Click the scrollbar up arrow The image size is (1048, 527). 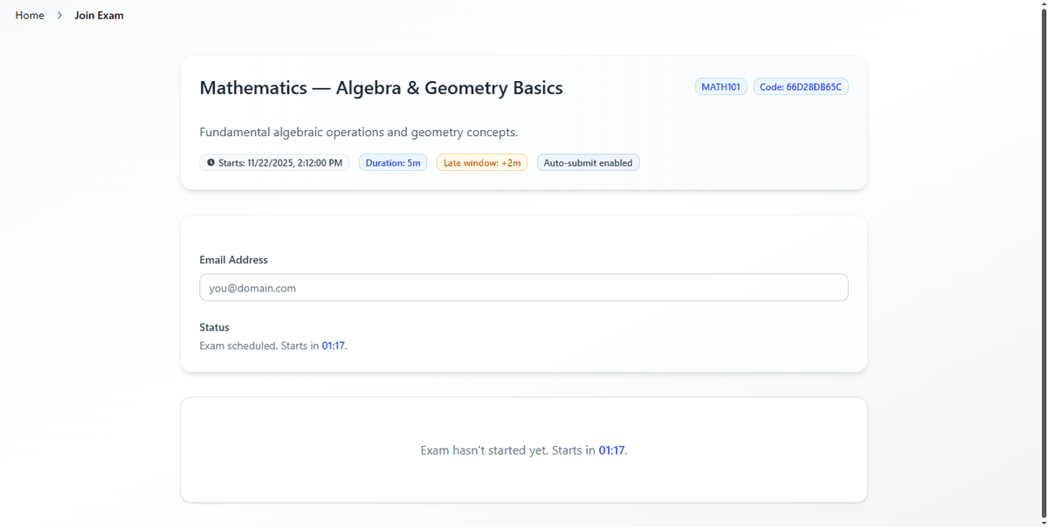[1042, 5]
